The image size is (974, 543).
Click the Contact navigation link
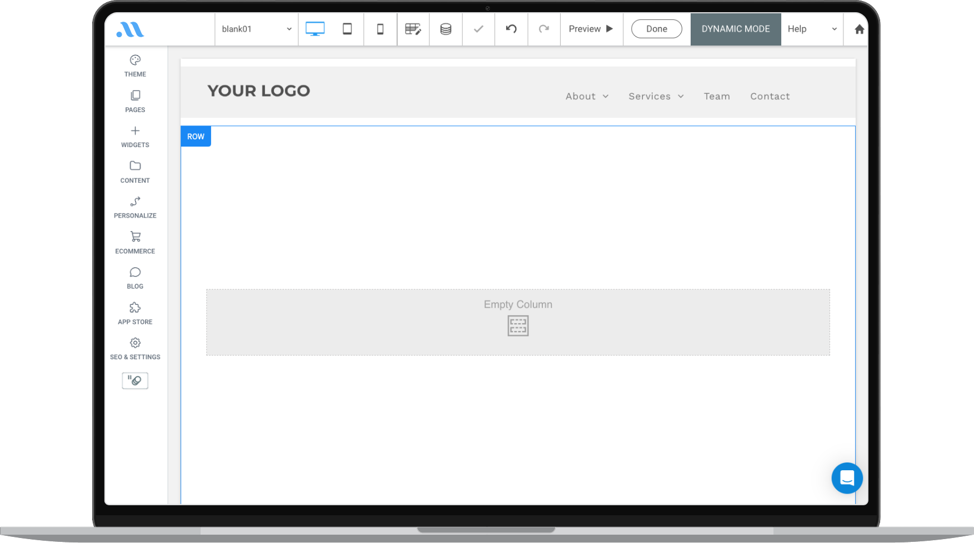pyautogui.click(x=770, y=96)
